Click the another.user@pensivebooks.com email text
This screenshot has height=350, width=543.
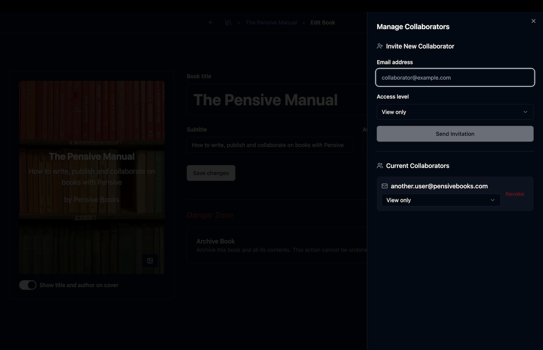pyautogui.click(x=439, y=186)
